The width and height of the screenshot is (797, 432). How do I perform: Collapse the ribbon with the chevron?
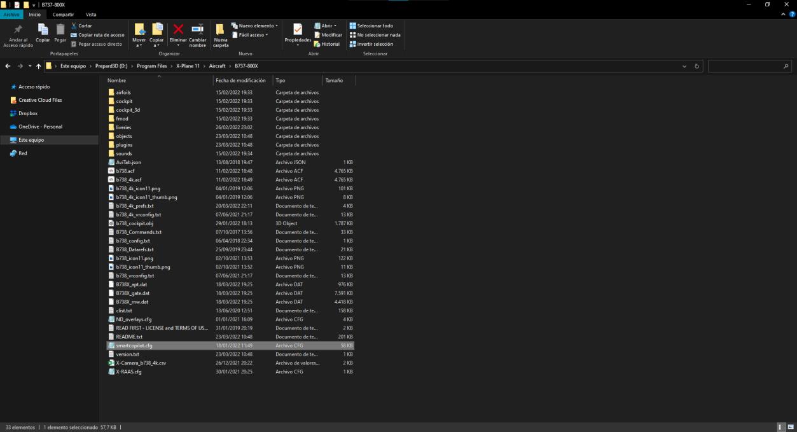(x=782, y=15)
